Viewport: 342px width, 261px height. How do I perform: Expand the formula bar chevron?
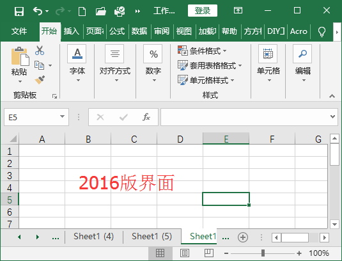tap(332, 116)
